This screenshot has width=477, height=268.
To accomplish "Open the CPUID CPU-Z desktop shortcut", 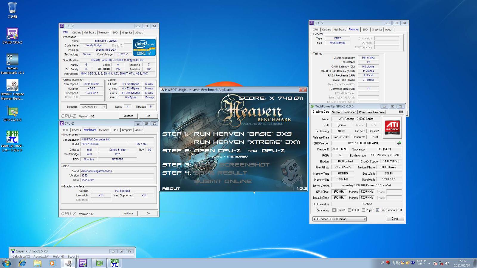I will 12,36.
